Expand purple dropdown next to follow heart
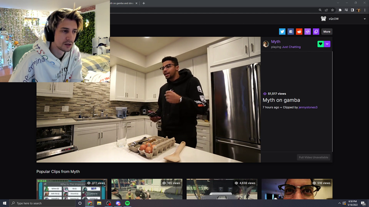369x207 pixels. pos(327,44)
